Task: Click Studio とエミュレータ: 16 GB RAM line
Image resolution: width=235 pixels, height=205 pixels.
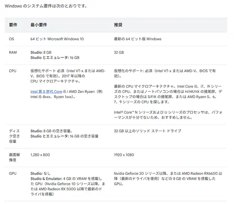Action: tap(55, 58)
